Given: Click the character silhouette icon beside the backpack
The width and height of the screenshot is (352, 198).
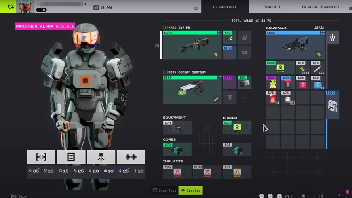Looking at the screenshot, I should point(332,38).
